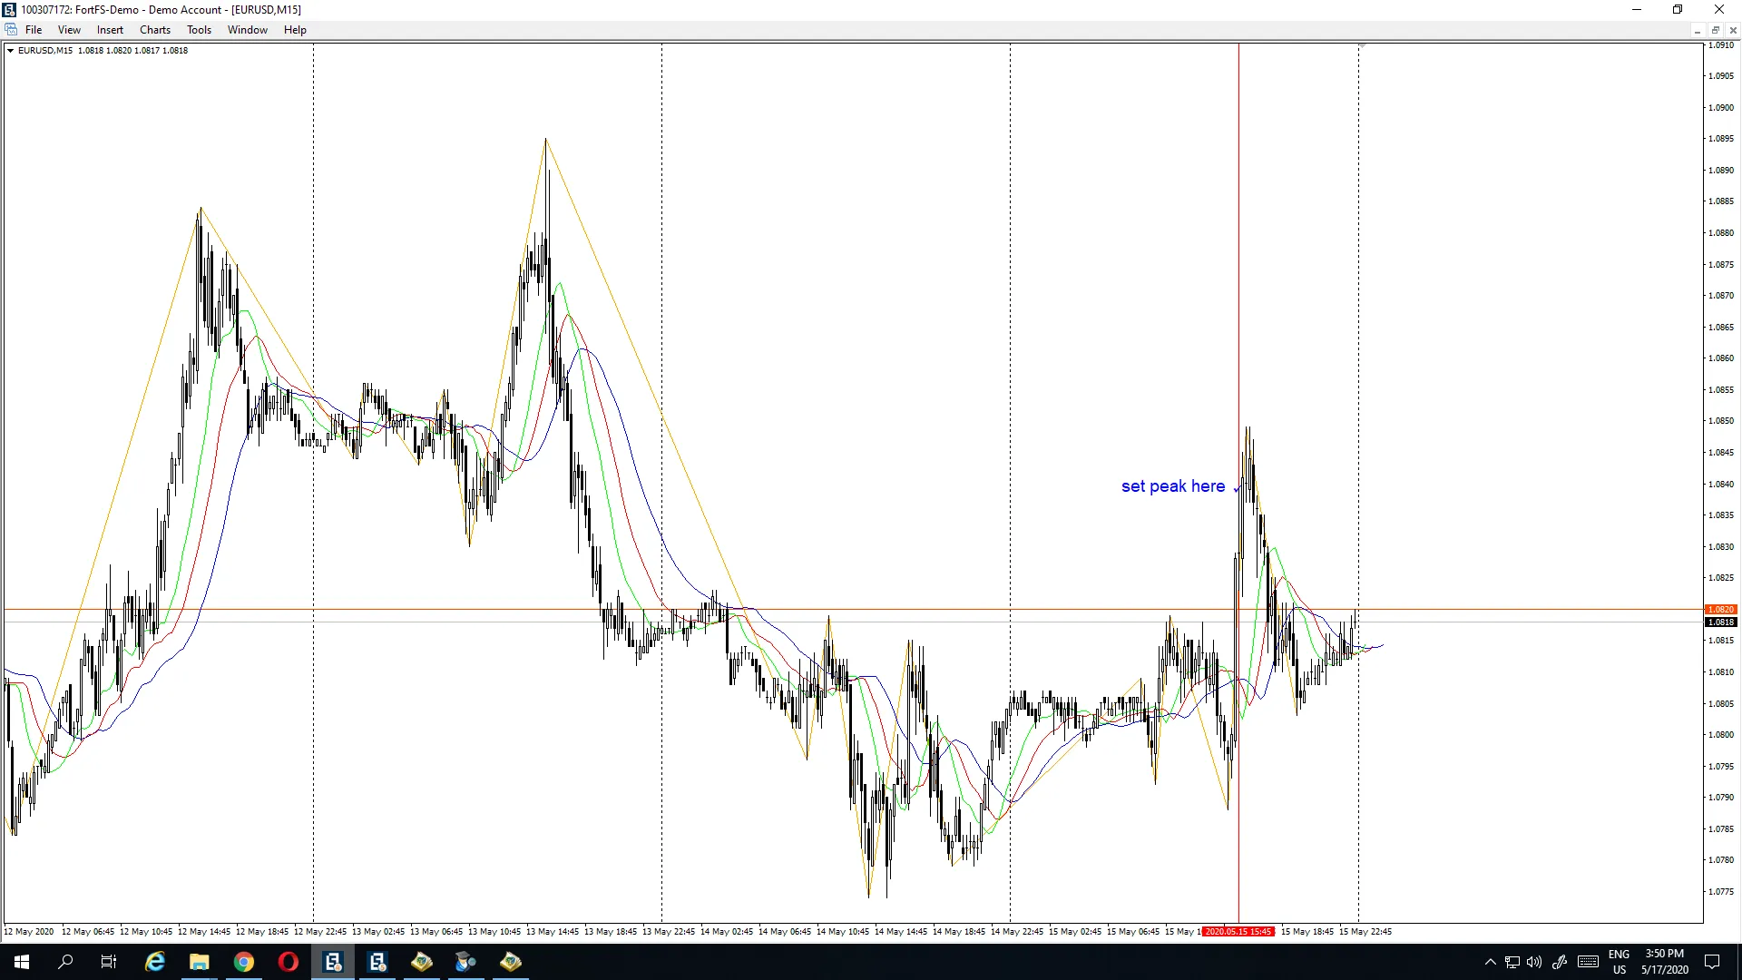1742x980 pixels.
Task: Open Windows Ink Workspace pen icon
Action: [1561, 962]
